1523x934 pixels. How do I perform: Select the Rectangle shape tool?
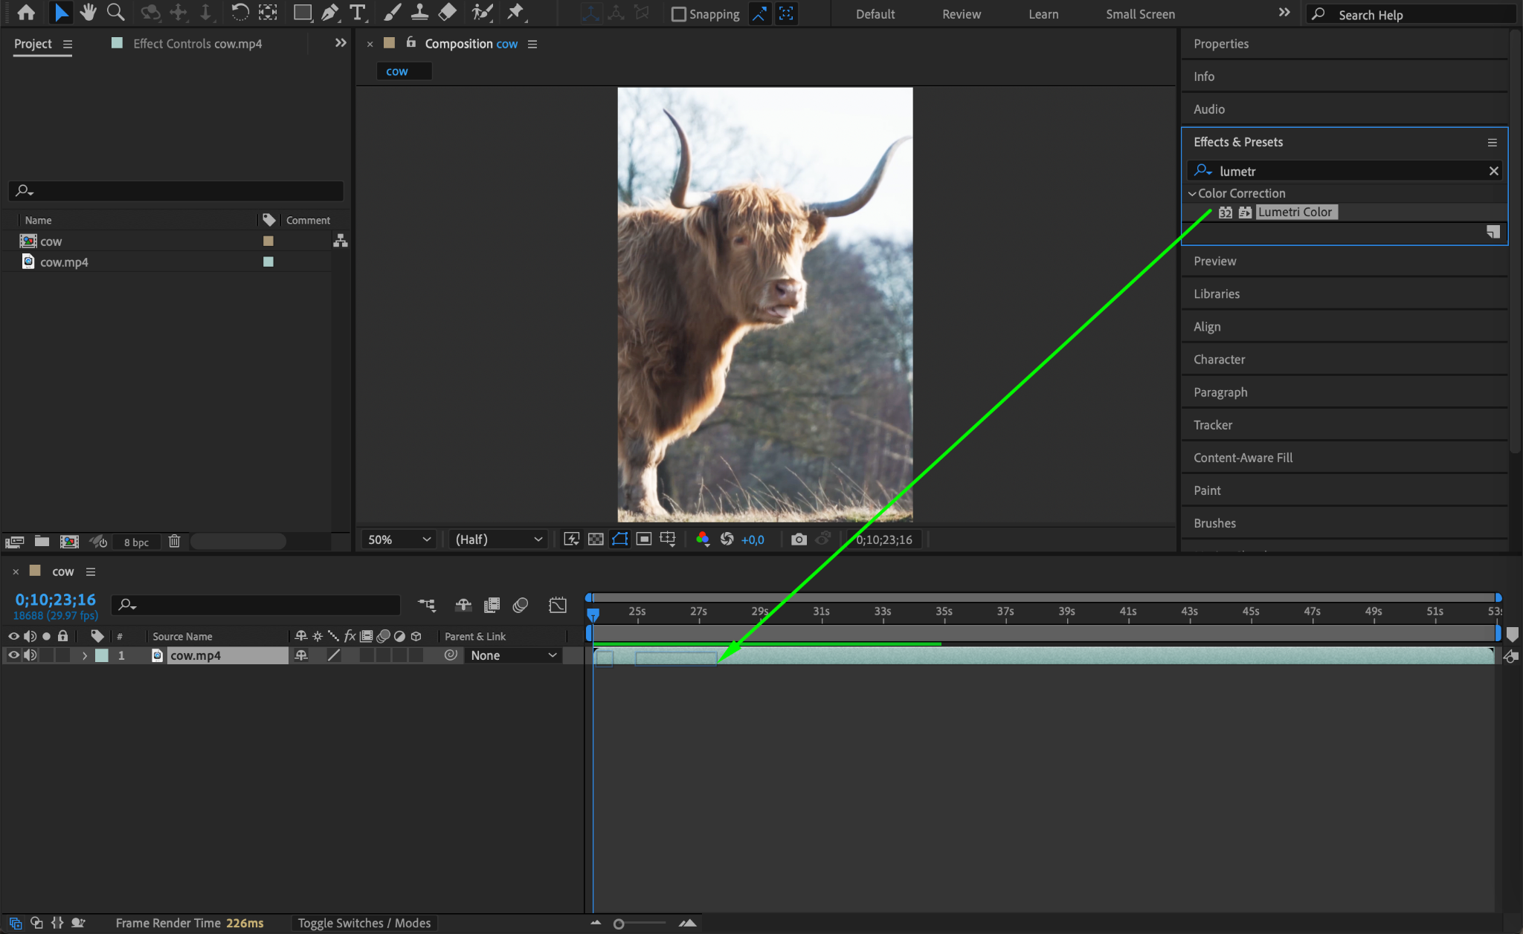point(302,13)
